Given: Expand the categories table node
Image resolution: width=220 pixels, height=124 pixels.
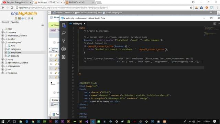Looking at the screenshot, I should click(x=6, y=49).
